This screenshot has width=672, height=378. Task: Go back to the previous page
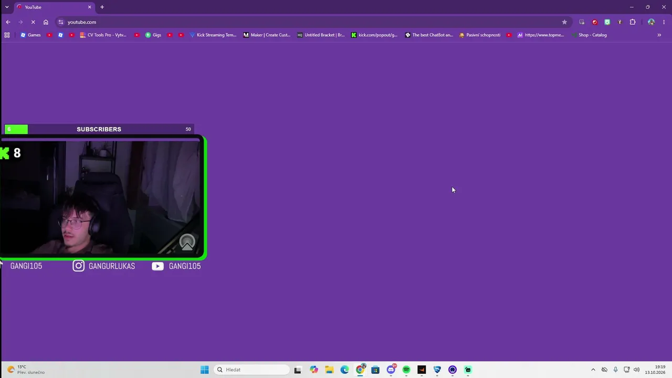pos(8,22)
